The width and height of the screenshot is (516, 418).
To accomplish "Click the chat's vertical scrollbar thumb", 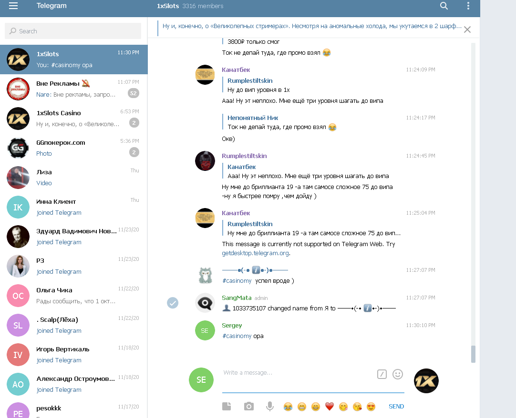I will (x=473, y=354).
